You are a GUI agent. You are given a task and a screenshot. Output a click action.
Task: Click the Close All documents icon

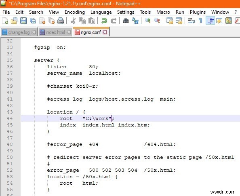click(51, 21)
